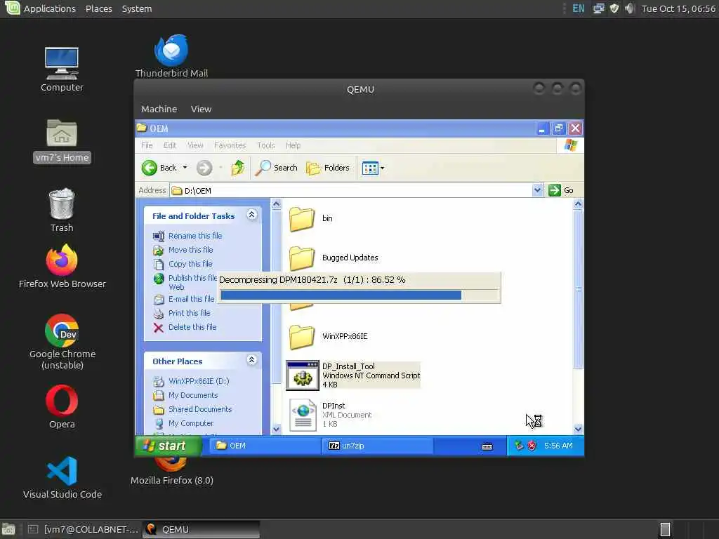719x539 pixels.
Task: Select the DP_Install_Tool command script
Action: (352, 375)
